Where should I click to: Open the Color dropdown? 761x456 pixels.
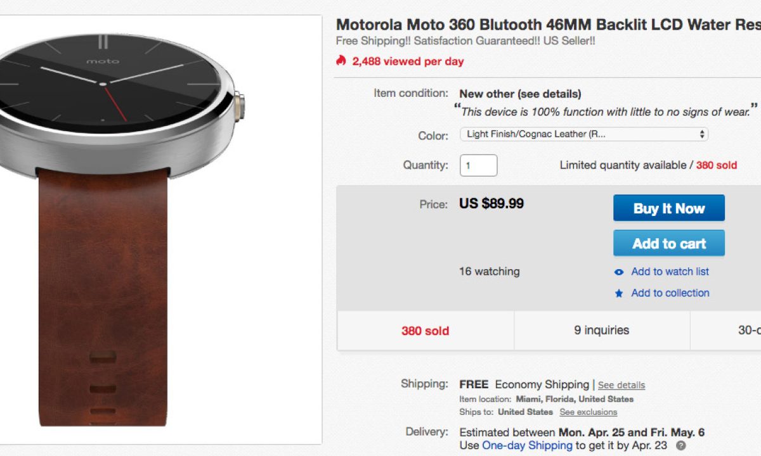(x=583, y=134)
